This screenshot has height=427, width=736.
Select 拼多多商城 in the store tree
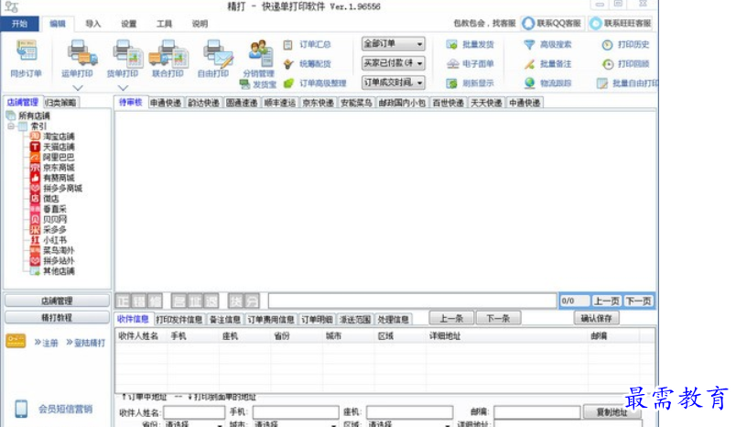[x=62, y=189]
